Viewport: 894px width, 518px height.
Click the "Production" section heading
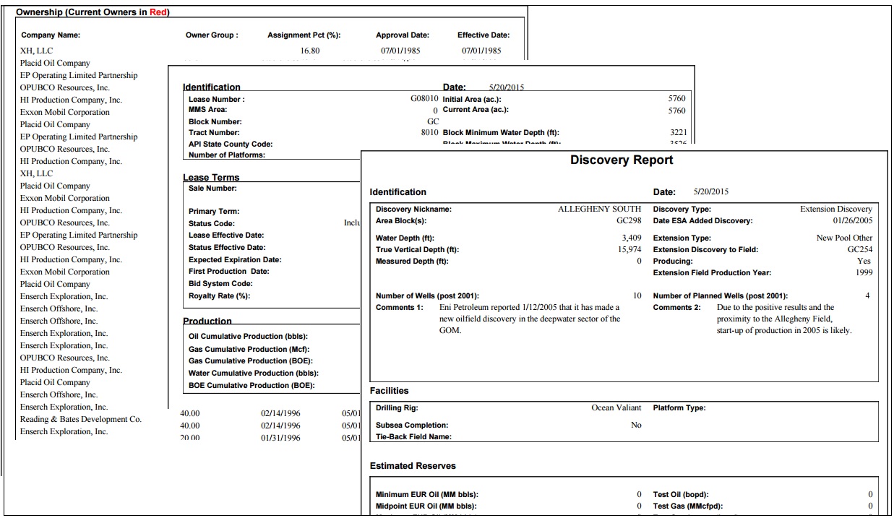tap(207, 321)
